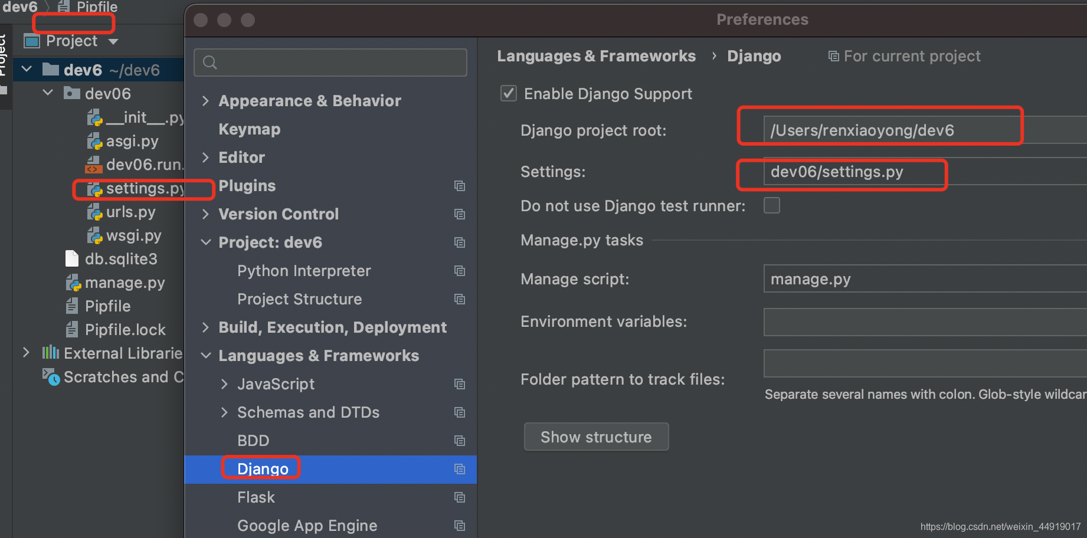This screenshot has width=1087, height=538.
Task: Select db.sqlite3 file in project tree
Action: (111, 259)
